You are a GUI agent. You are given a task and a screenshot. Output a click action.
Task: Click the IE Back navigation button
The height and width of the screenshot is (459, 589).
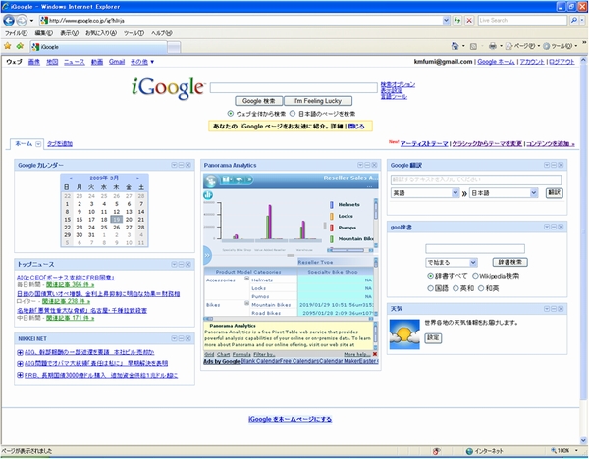[9, 20]
